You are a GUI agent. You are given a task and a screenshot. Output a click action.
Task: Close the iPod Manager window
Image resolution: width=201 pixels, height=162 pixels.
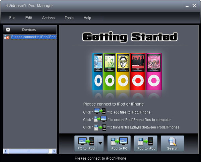click(195, 6)
